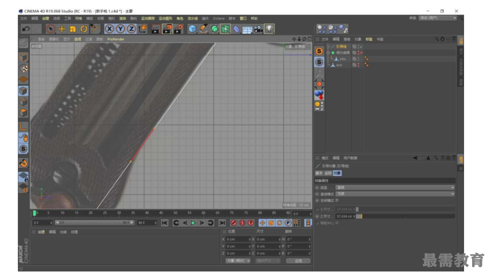487x277 pixels.
Task: Toggle visibility dots of you object
Action: pos(358,59)
